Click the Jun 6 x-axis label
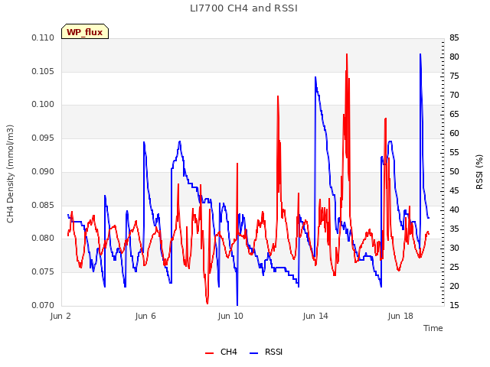 [145, 316]
